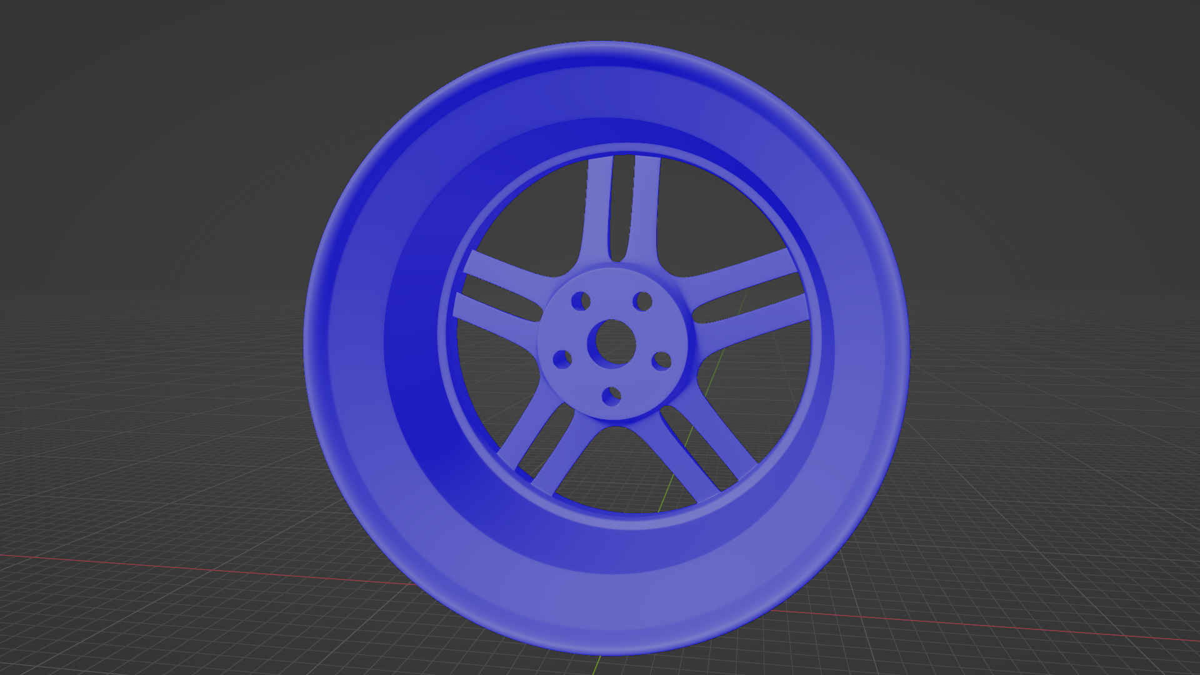Click the lowest lug bolt hole on hub
1200x675 pixels.
tap(611, 396)
